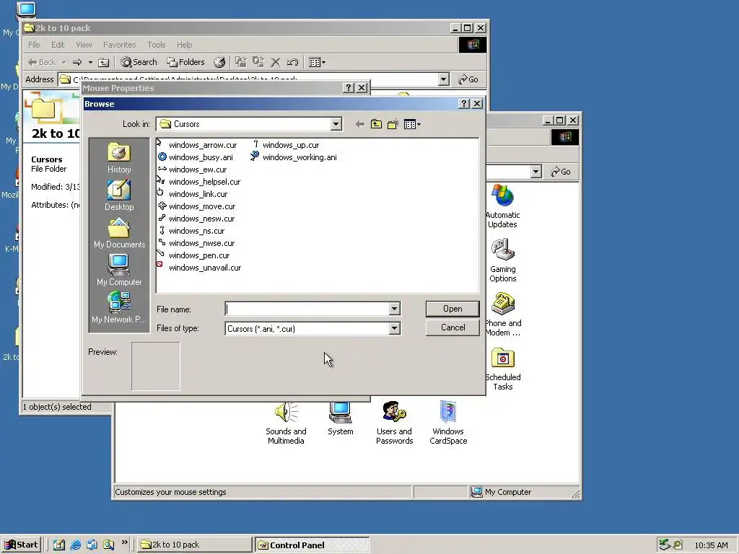
Task: Click Search in 2k to 10 pack toolbar
Action: tap(139, 62)
